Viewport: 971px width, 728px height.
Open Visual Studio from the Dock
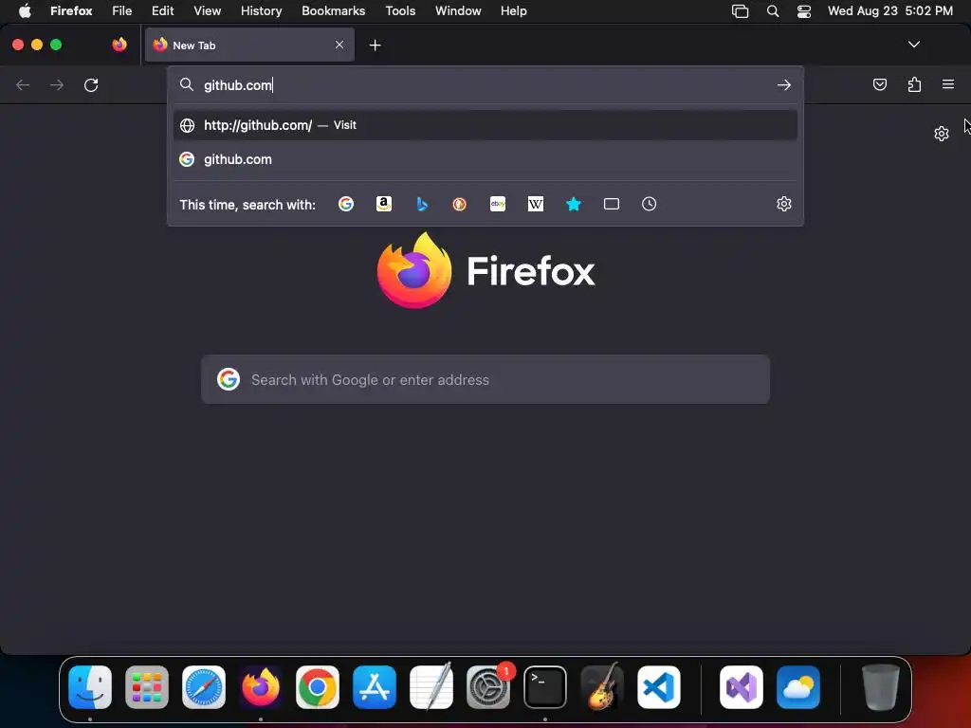click(742, 687)
